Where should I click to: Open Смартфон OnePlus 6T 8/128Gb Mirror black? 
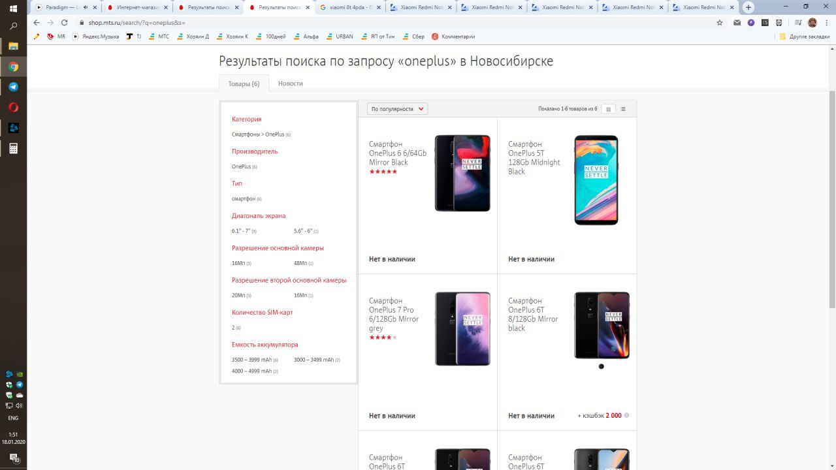533,315
